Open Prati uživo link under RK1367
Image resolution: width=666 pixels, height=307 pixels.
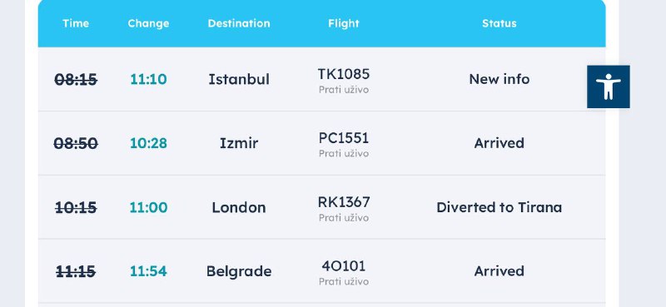point(344,217)
